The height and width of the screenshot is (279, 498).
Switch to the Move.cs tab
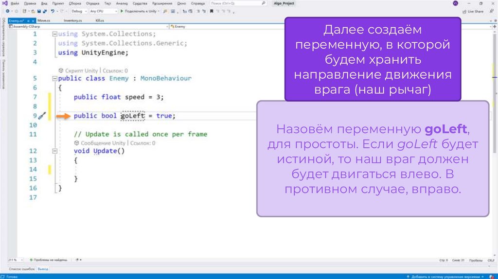(x=44, y=20)
